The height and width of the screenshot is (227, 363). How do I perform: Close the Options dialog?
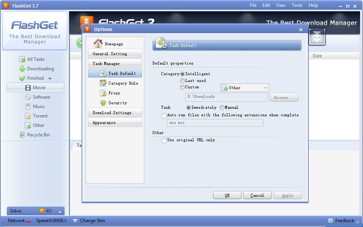(301, 29)
